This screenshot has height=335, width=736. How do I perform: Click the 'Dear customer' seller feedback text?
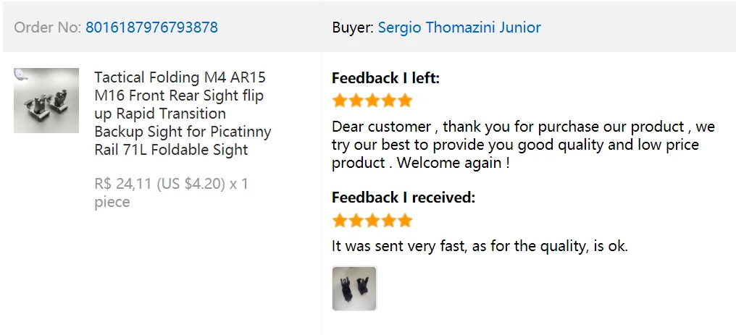pos(523,145)
